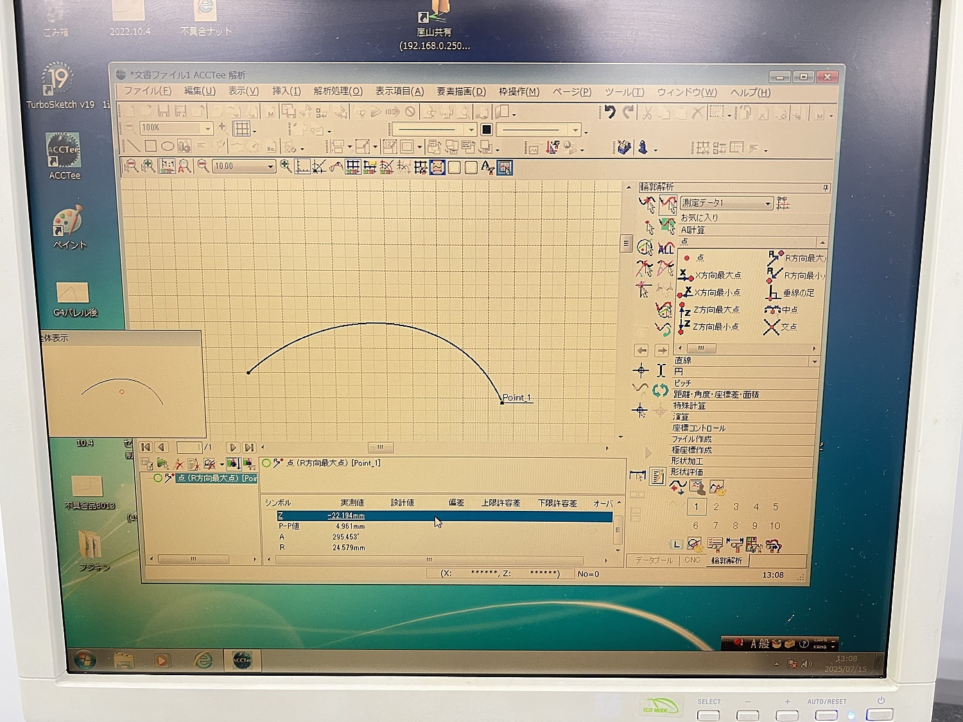Open the 測定データ1 dropdown
The image size is (963, 722).
[768, 203]
